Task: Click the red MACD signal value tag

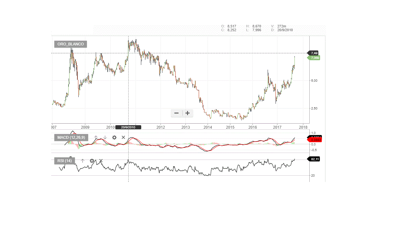Action: click(315, 140)
